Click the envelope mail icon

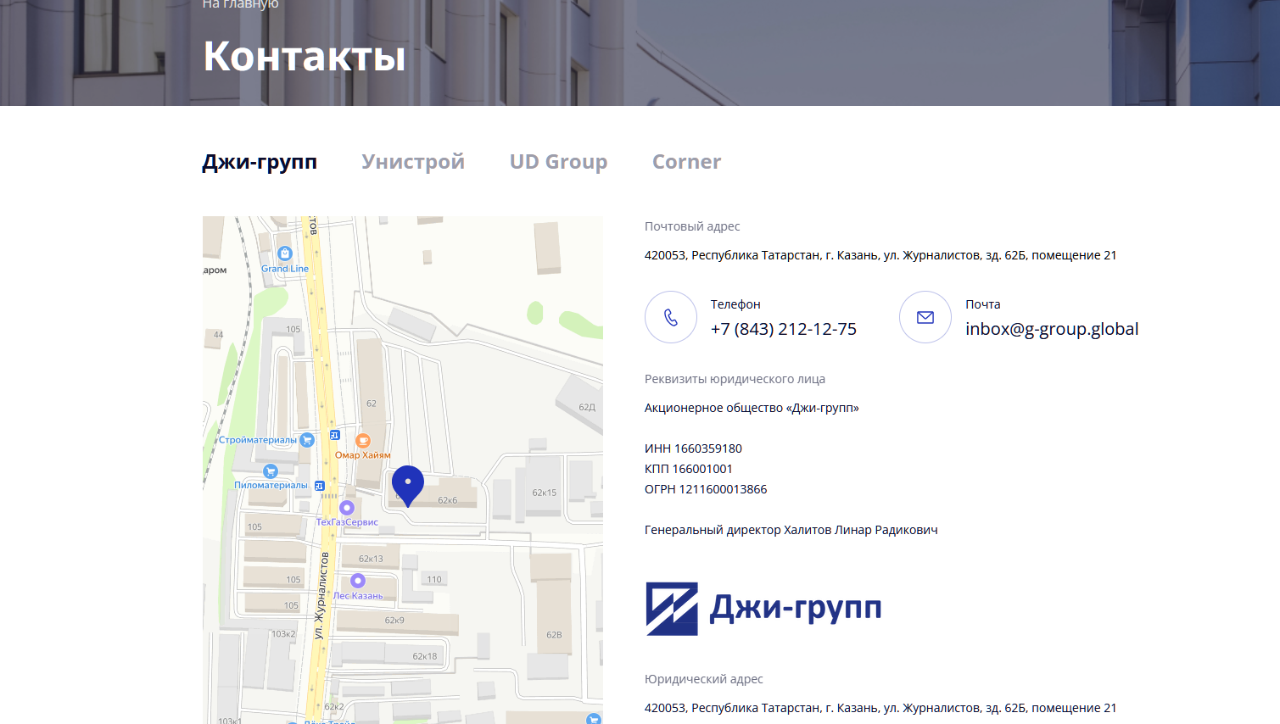(x=925, y=317)
